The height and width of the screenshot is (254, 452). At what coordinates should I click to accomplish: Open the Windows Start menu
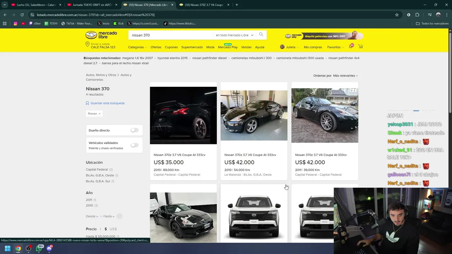[x=7, y=248]
